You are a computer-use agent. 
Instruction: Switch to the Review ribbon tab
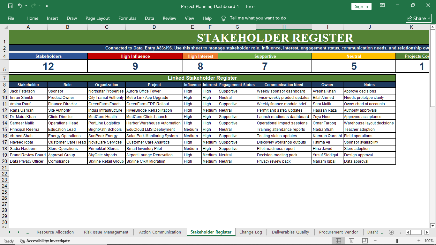(169, 18)
